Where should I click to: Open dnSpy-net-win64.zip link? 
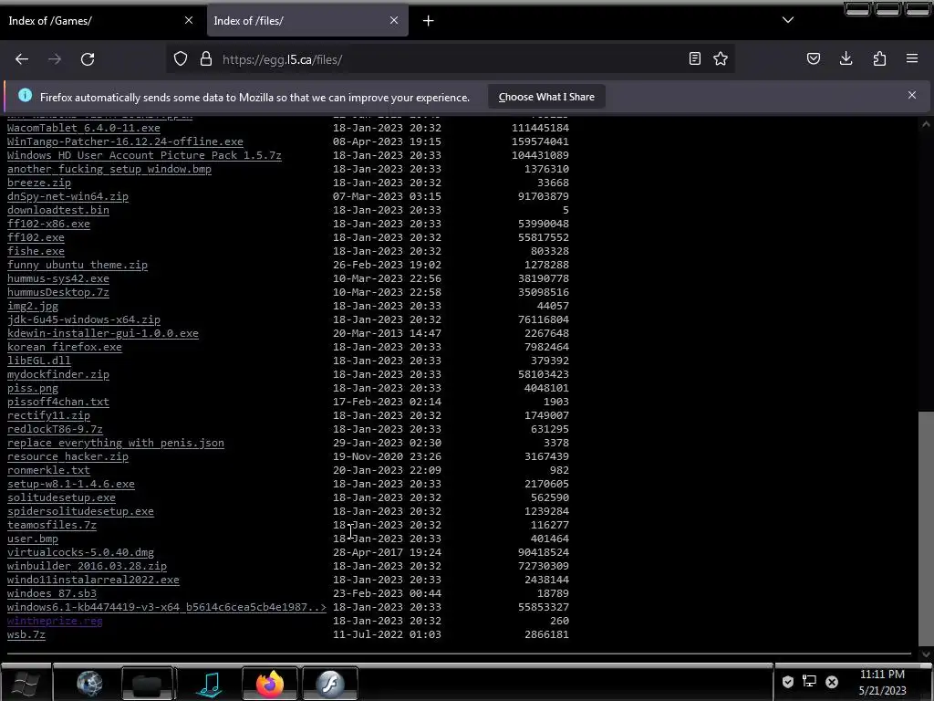[x=67, y=196]
